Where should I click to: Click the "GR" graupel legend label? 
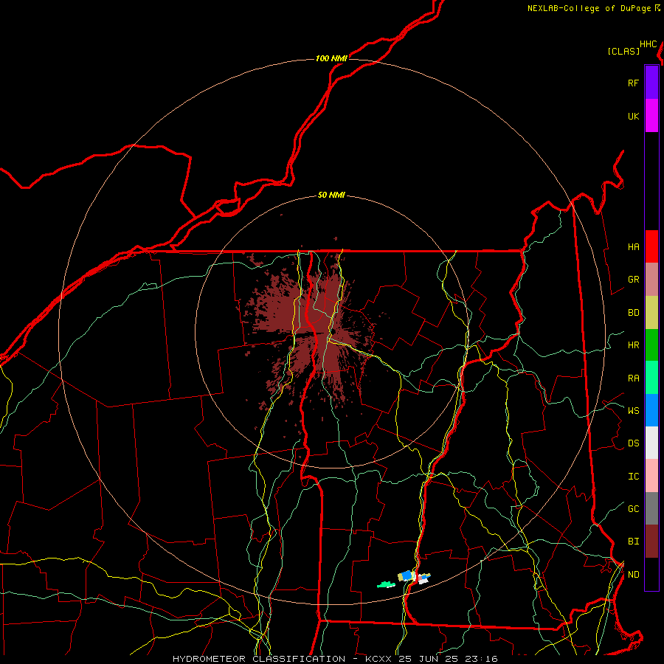[x=633, y=280]
